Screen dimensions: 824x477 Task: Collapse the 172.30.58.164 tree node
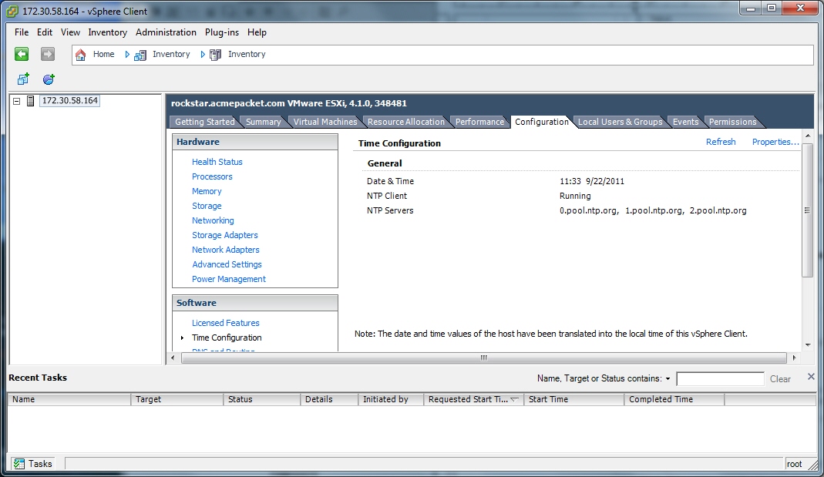pyautogui.click(x=17, y=101)
